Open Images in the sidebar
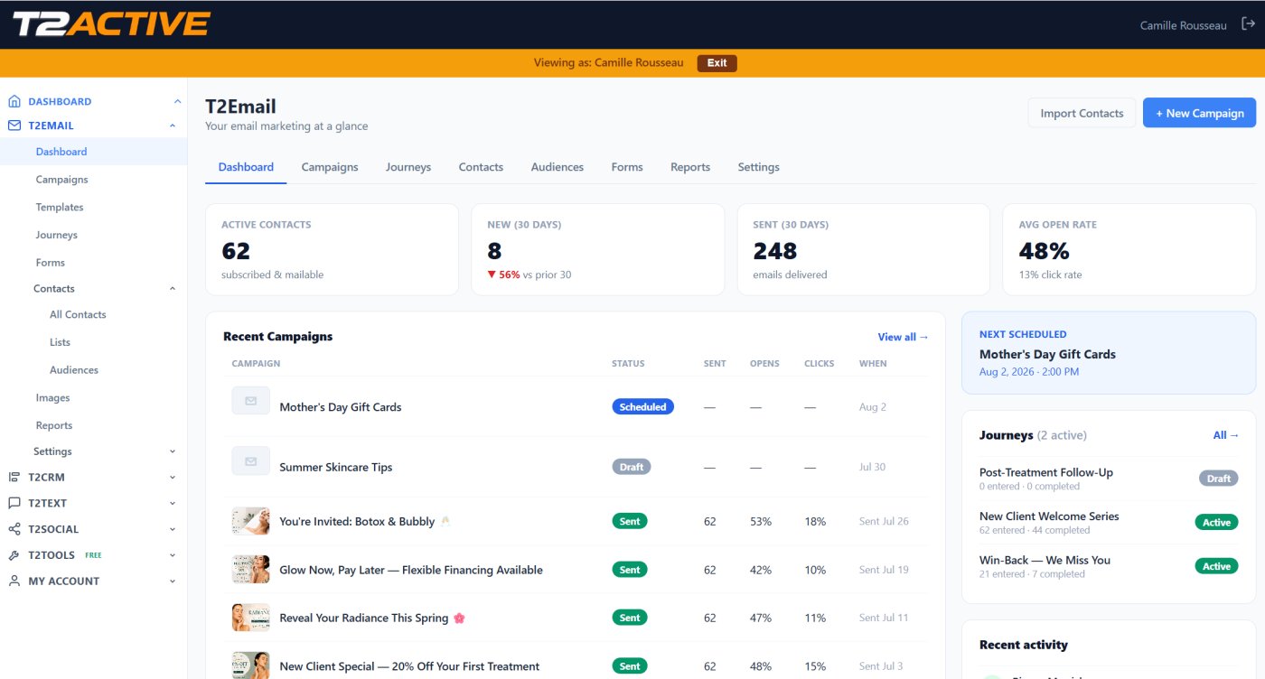 [52, 398]
